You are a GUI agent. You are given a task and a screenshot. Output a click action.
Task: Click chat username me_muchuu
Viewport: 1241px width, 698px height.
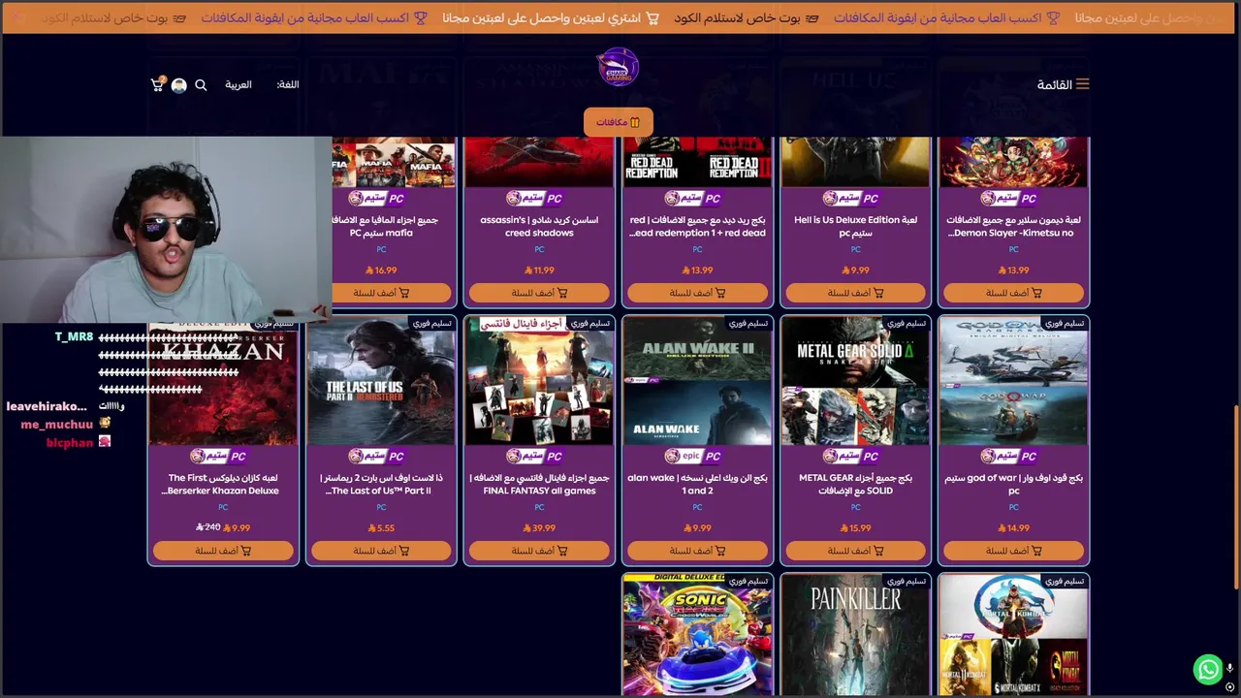coord(56,424)
